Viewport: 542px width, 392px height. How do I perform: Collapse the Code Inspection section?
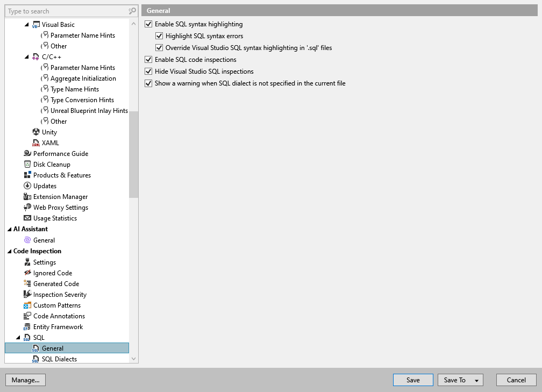[9, 251]
